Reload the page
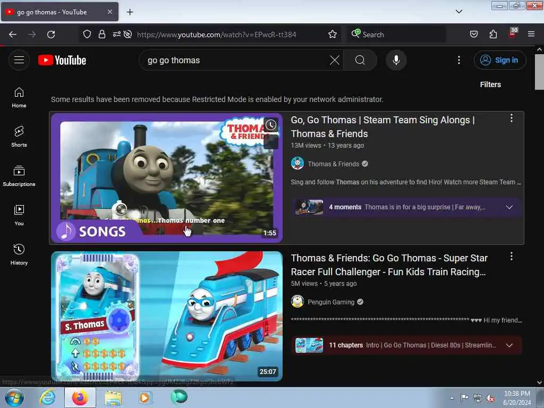 (x=51, y=35)
